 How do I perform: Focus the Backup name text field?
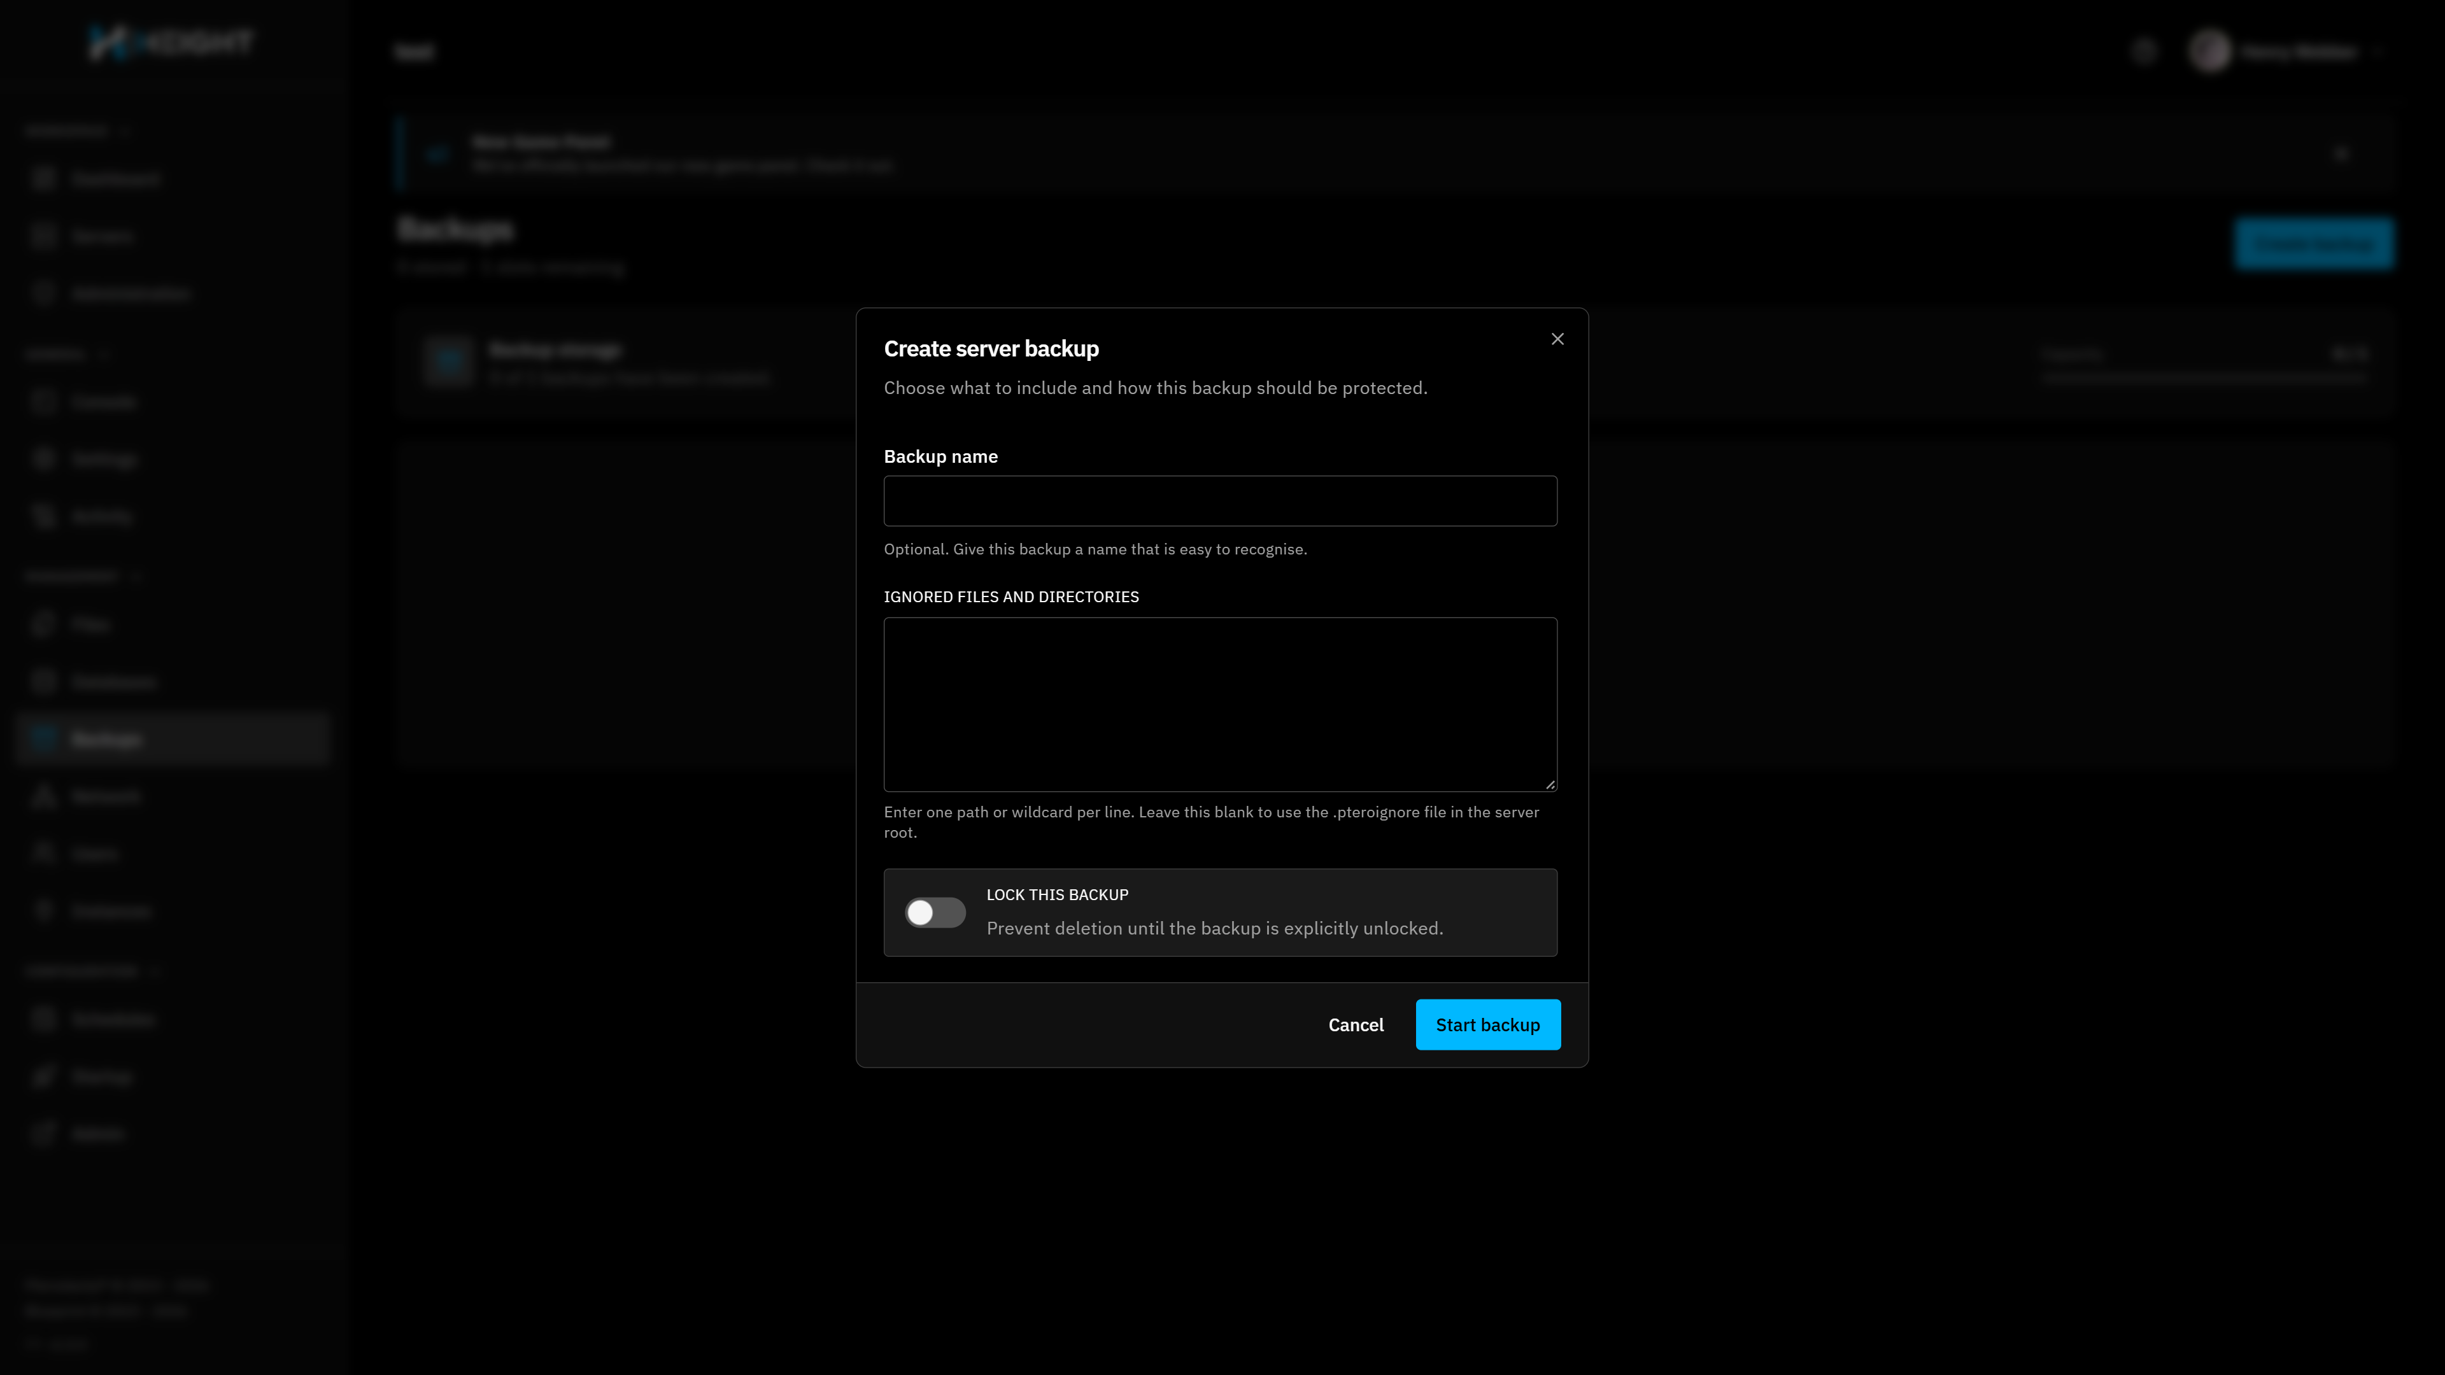pos(1220,501)
